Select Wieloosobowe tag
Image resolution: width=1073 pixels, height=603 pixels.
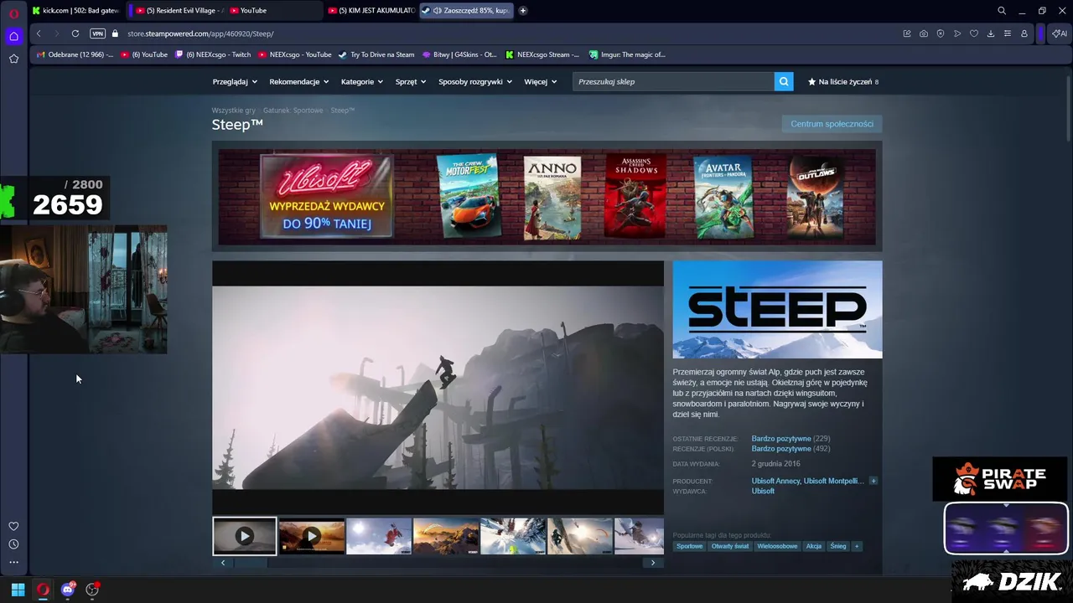pyautogui.click(x=777, y=546)
